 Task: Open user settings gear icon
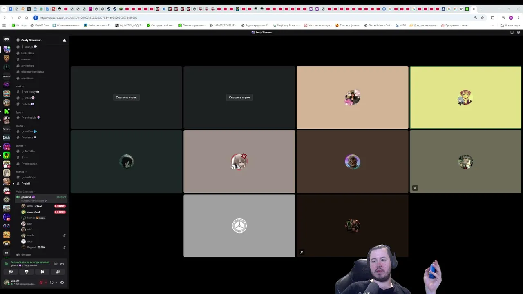(x=62, y=282)
